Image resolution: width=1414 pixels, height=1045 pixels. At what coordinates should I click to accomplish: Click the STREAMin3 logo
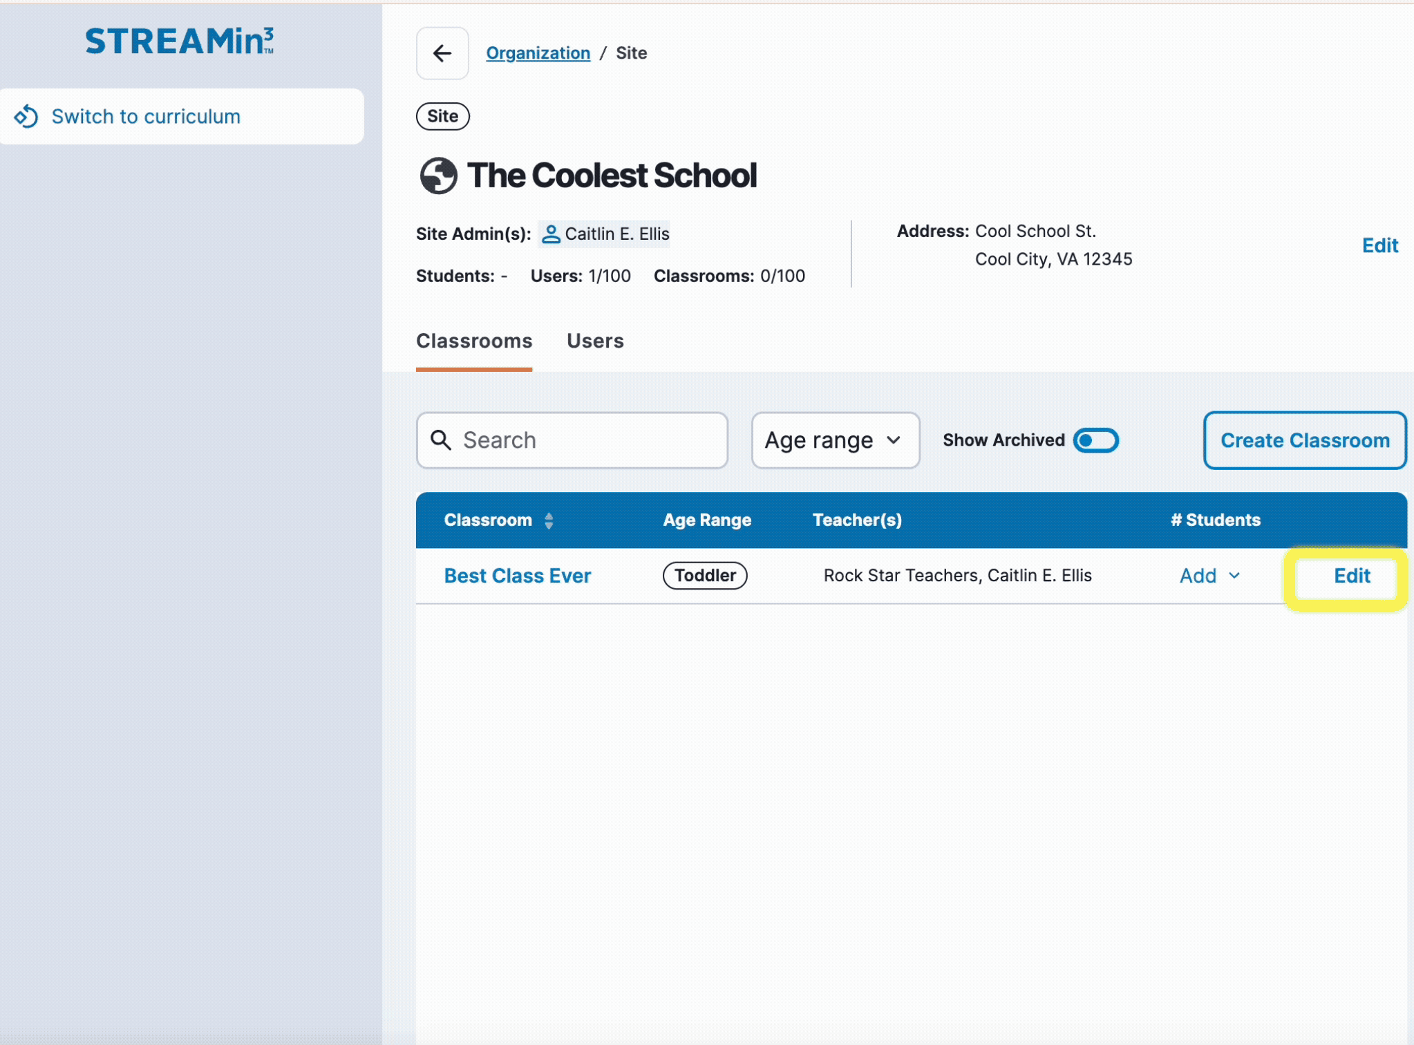[x=180, y=41]
